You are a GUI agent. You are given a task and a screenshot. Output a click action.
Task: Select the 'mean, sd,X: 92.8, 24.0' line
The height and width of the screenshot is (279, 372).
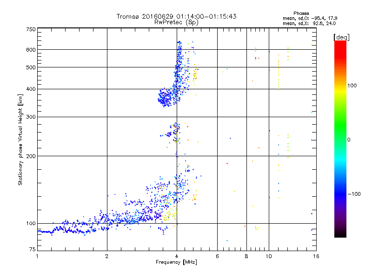click(309, 24)
